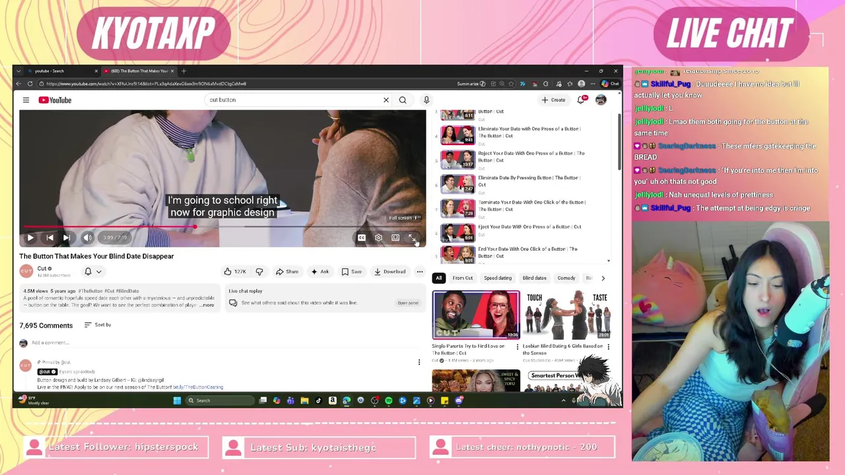The width and height of the screenshot is (845, 475).
Task: Switch to theater mode
Action: click(395, 237)
